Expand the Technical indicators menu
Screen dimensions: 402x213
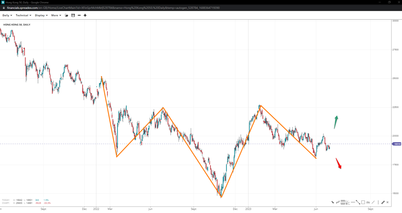click(23, 15)
